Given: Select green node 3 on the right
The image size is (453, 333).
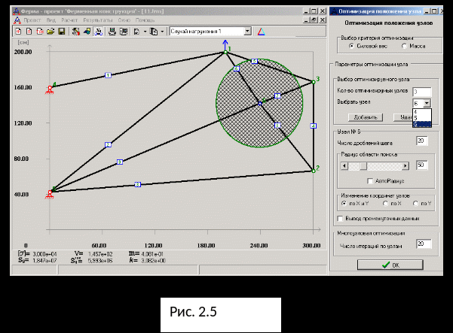Looking at the screenshot, I should tap(314, 82).
